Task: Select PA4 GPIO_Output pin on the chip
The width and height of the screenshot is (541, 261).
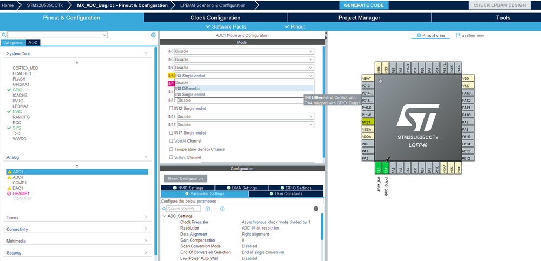Action: (x=386, y=167)
